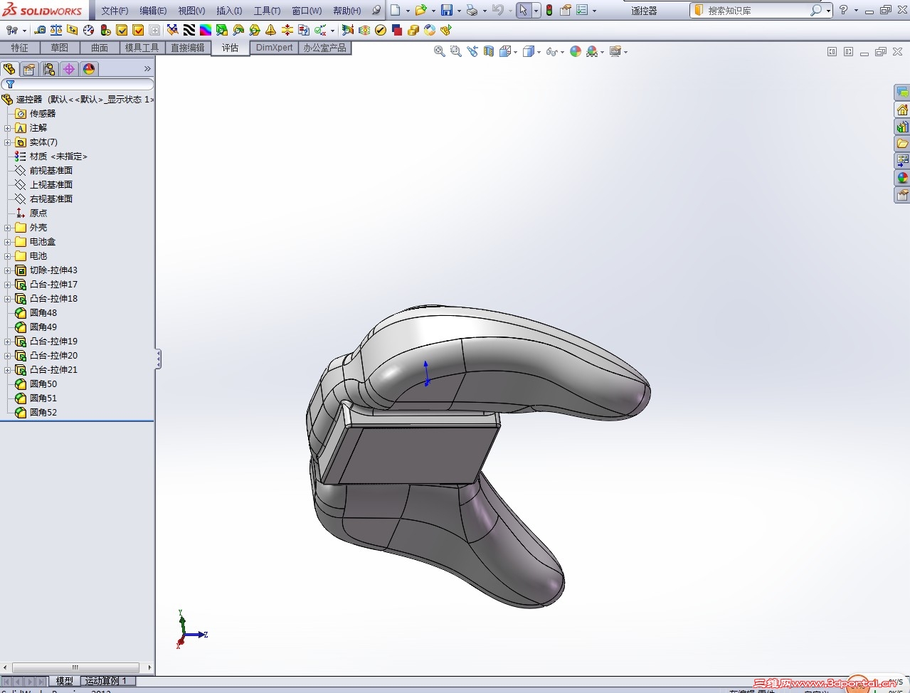Open Sustainability globe icon
Viewport: 910px width, 693px height.
430,30
